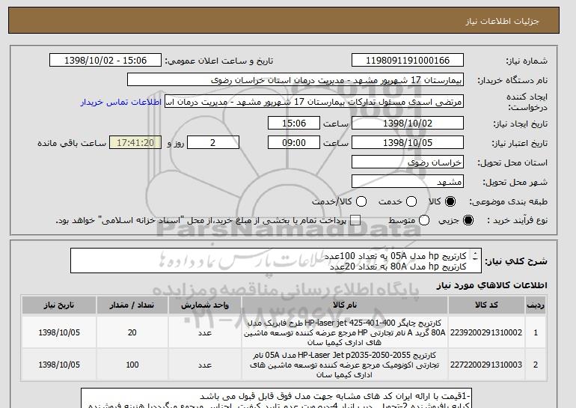The image size is (576, 408).
Task: Click the validity time field 09:00
Action: click(294, 143)
